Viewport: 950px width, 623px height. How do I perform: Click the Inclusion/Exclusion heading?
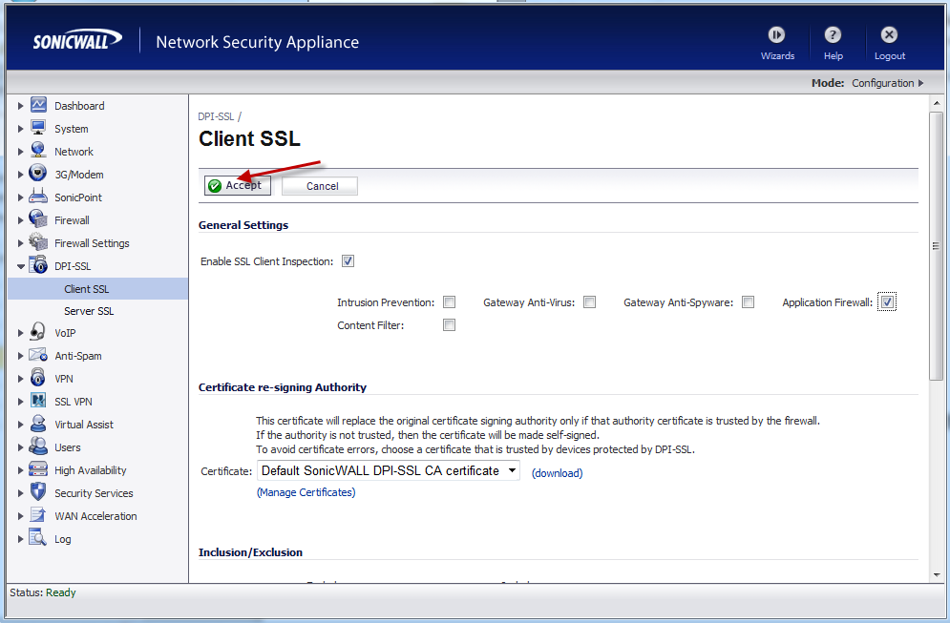pos(250,552)
